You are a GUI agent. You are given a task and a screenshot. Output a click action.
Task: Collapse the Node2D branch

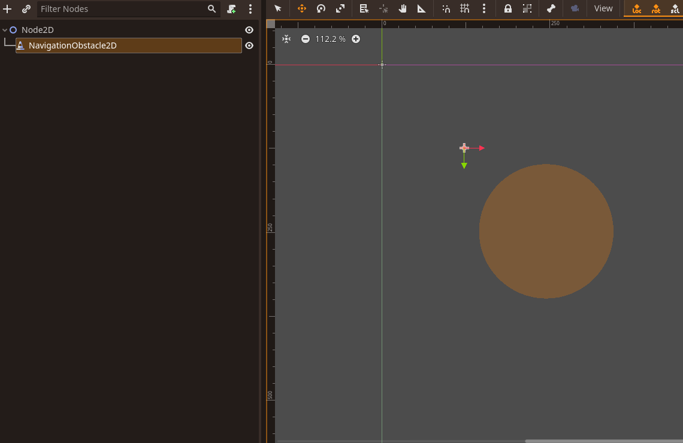[5, 29]
